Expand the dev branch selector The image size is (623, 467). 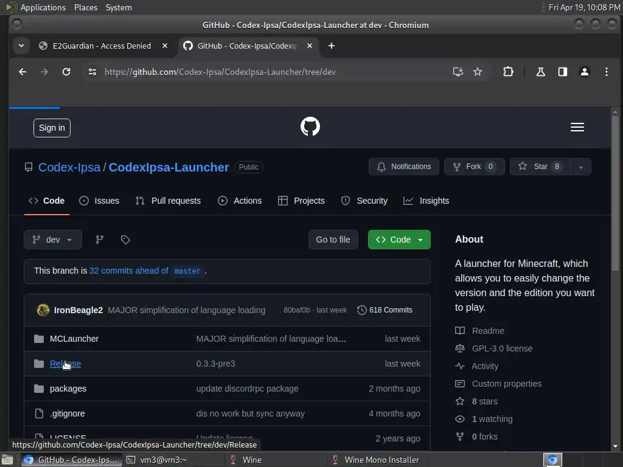point(53,240)
